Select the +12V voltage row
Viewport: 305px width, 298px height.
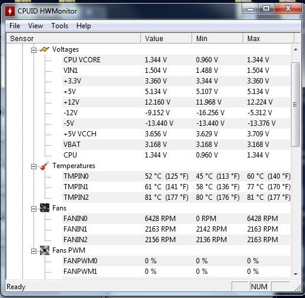pos(176,102)
